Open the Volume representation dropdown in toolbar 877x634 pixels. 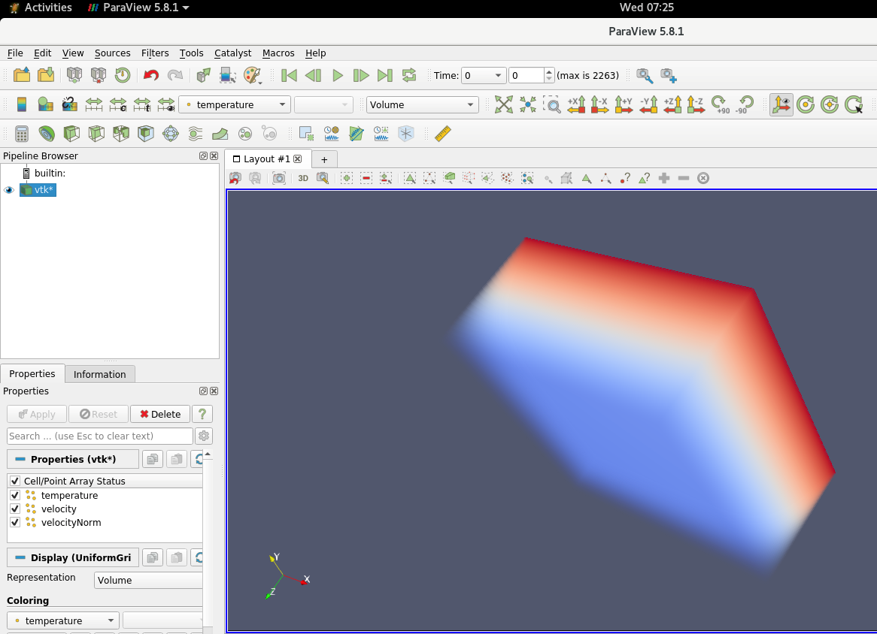pos(422,105)
